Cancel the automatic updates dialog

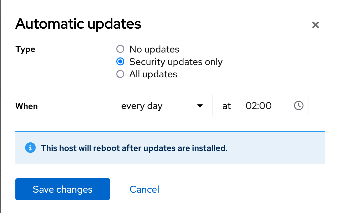[144, 189]
